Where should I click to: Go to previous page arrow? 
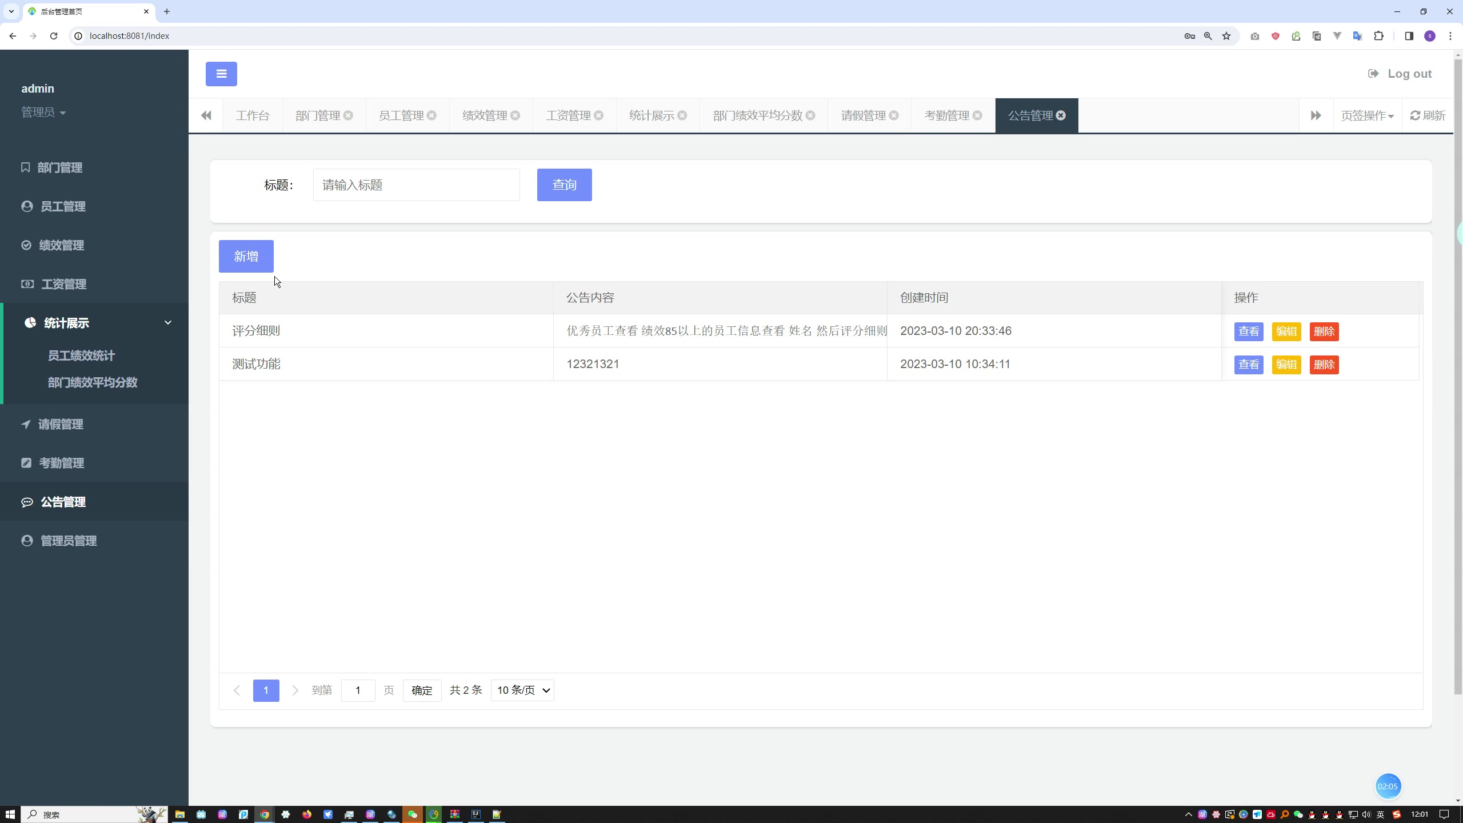coord(237,690)
